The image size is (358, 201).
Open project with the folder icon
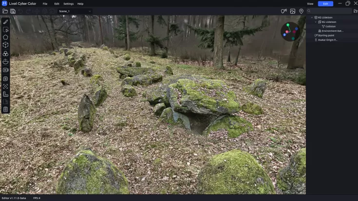[x=5, y=11]
